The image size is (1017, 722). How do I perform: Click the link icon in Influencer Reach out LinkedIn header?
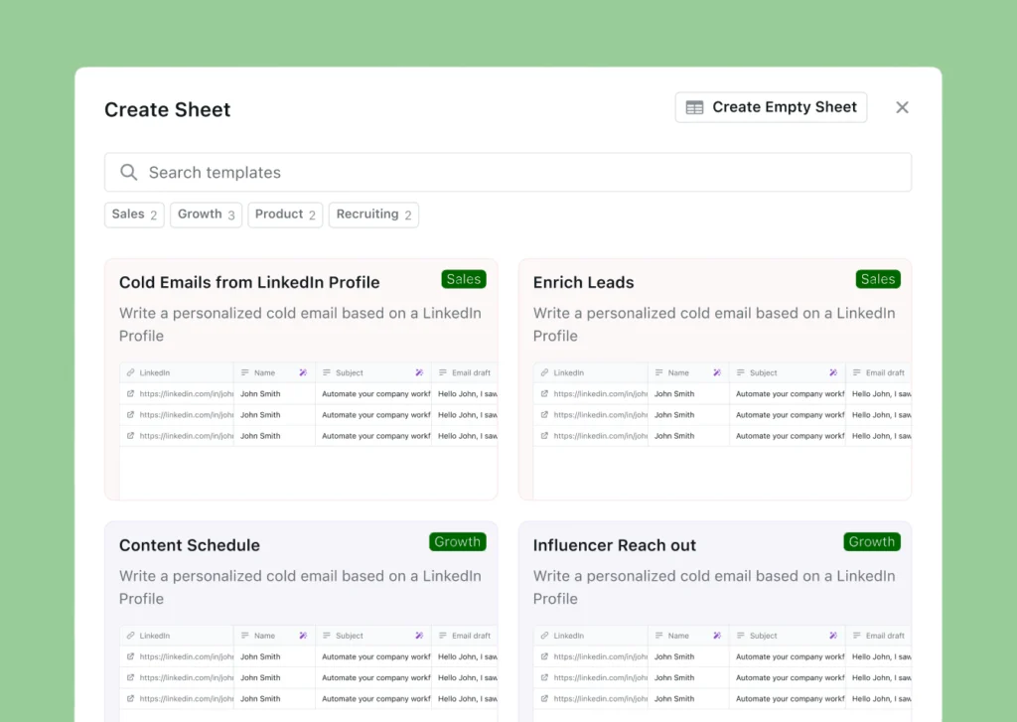[544, 636]
